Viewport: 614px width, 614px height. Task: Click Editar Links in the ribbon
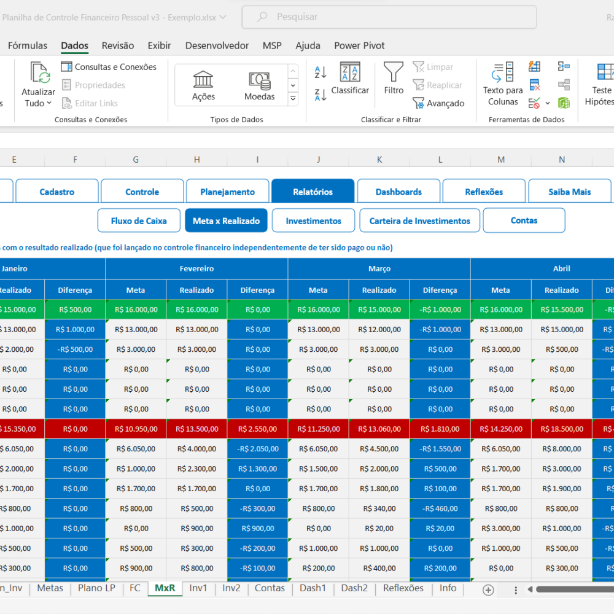[x=90, y=103]
